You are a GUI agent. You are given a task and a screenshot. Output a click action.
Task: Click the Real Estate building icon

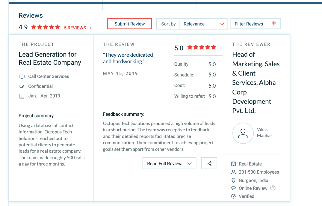point(234,164)
